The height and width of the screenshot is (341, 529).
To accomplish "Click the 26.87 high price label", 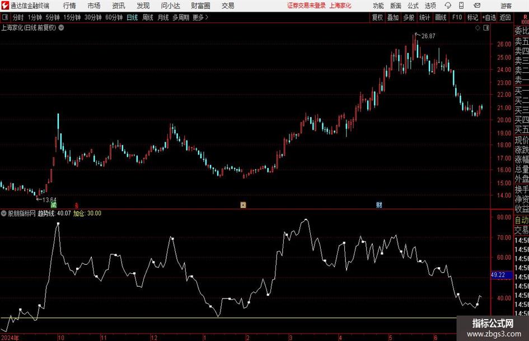I will [x=428, y=36].
